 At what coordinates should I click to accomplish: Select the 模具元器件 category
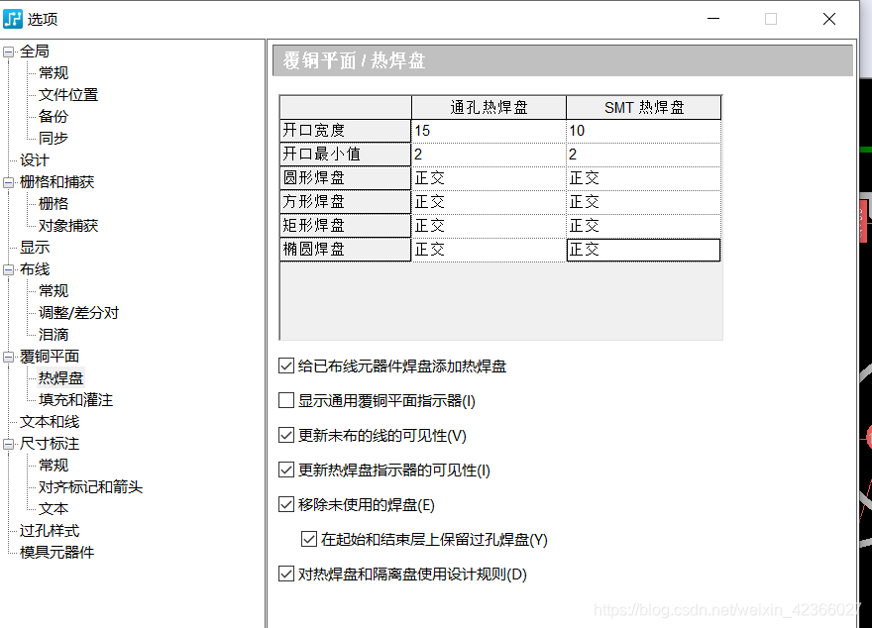point(56,553)
